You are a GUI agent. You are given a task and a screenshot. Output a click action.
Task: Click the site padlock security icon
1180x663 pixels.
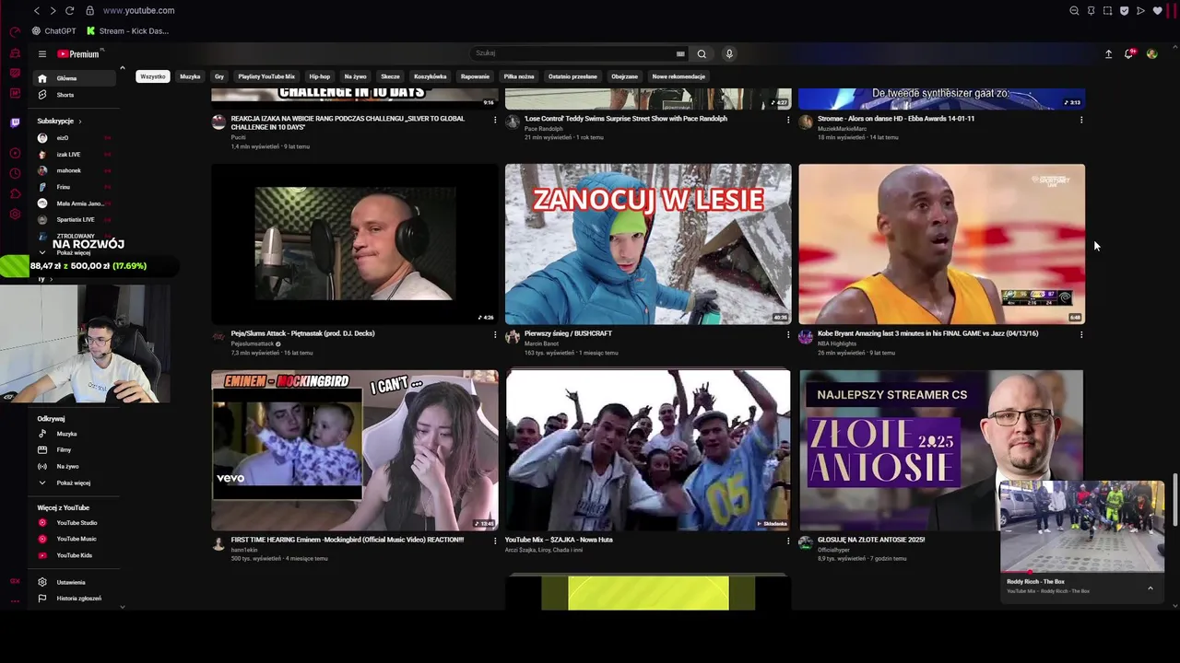point(89,10)
